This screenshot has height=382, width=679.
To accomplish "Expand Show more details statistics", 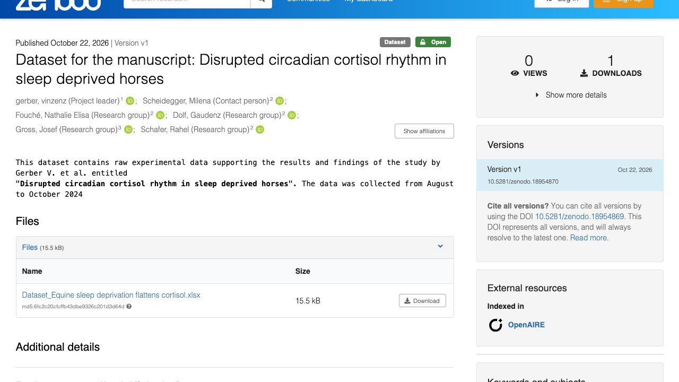I will (x=571, y=95).
